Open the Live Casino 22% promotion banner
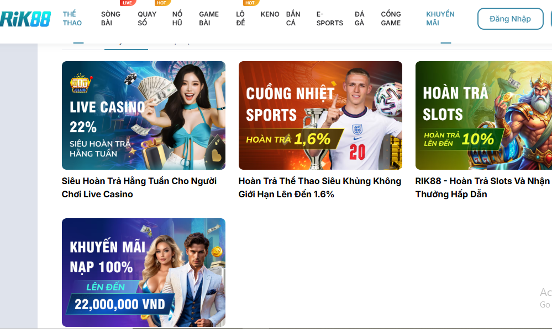The image size is (552, 329). [x=144, y=115]
